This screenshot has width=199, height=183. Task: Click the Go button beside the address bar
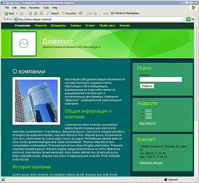point(190,19)
